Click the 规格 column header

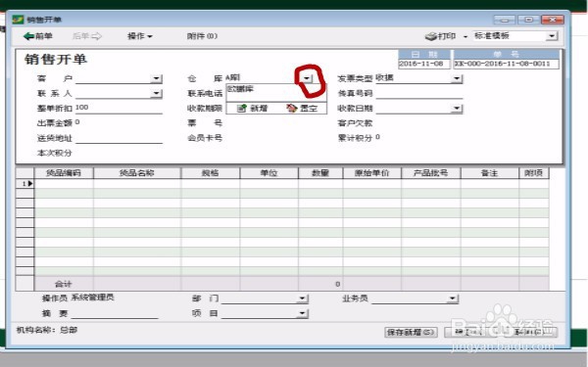pos(210,173)
